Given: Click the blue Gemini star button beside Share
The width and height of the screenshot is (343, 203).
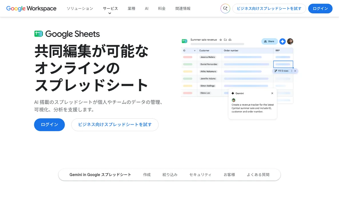Looking at the screenshot, I should [282, 41].
